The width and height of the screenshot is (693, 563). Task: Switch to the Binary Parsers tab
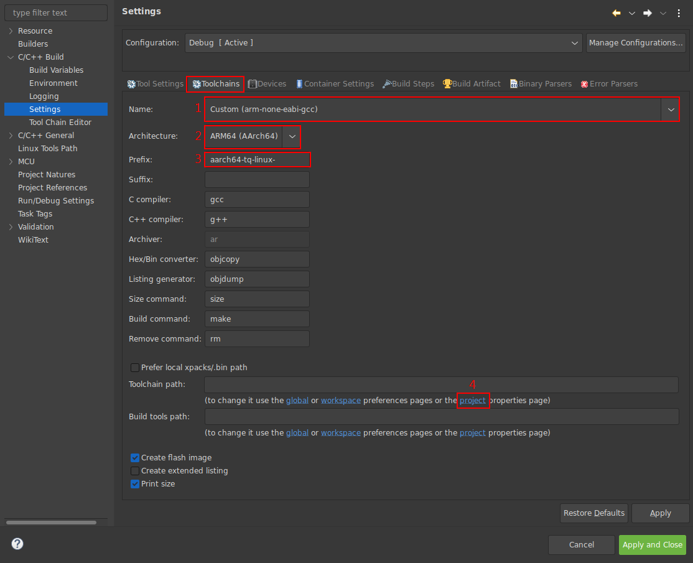point(541,84)
